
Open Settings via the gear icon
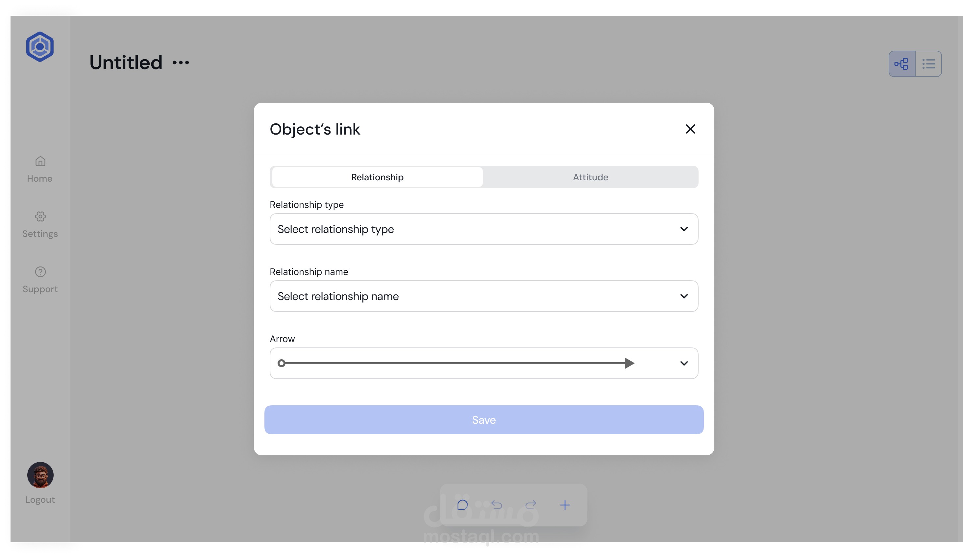(40, 217)
